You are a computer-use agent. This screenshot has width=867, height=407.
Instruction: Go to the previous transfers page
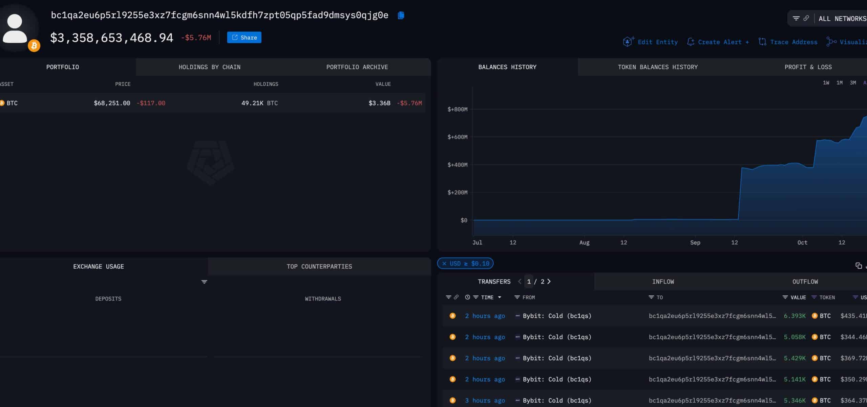[x=520, y=281]
